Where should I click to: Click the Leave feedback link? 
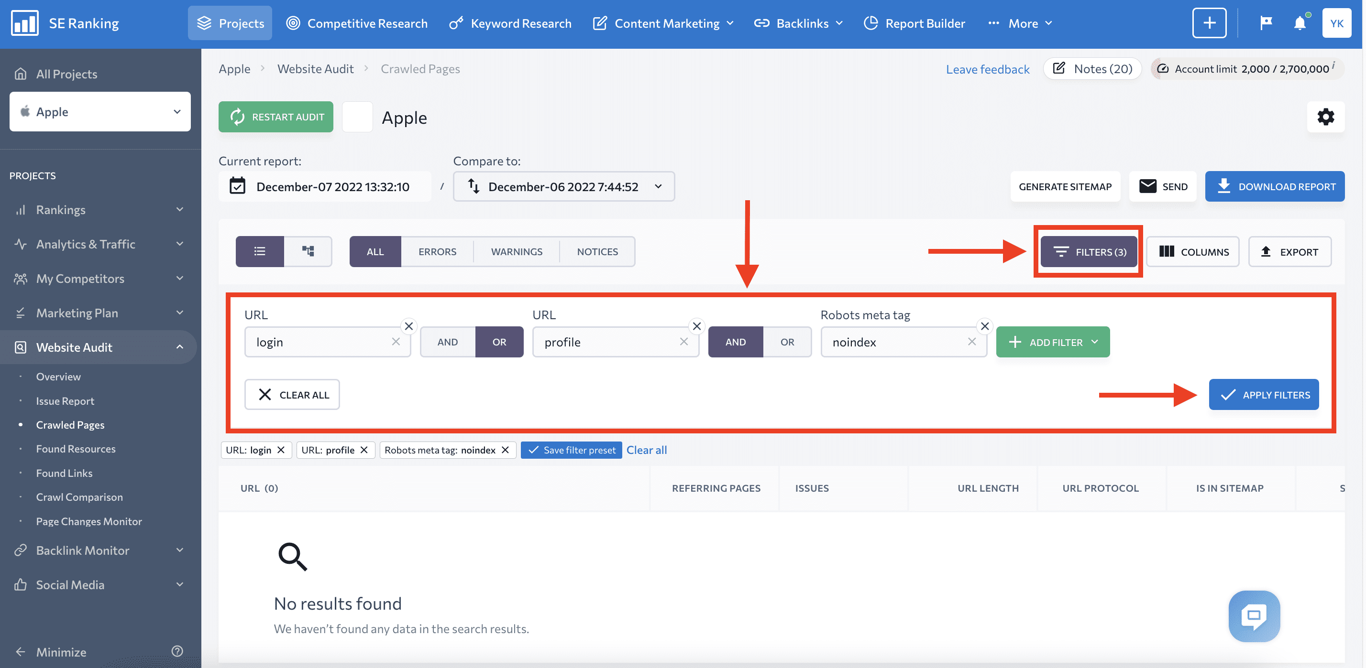[987, 69]
